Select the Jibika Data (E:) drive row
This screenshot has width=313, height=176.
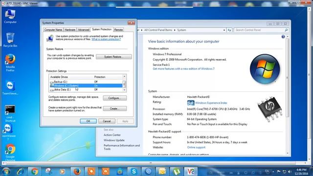tap(86, 89)
